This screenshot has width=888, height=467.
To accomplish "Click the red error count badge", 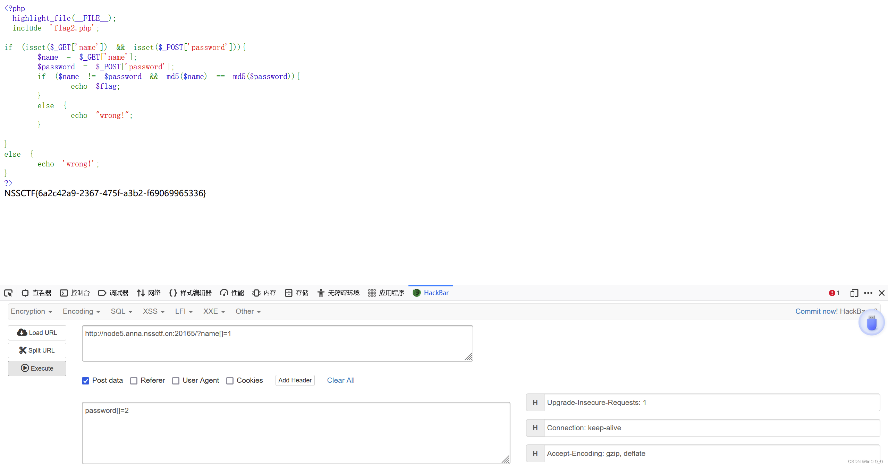I will pyautogui.click(x=834, y=293).
